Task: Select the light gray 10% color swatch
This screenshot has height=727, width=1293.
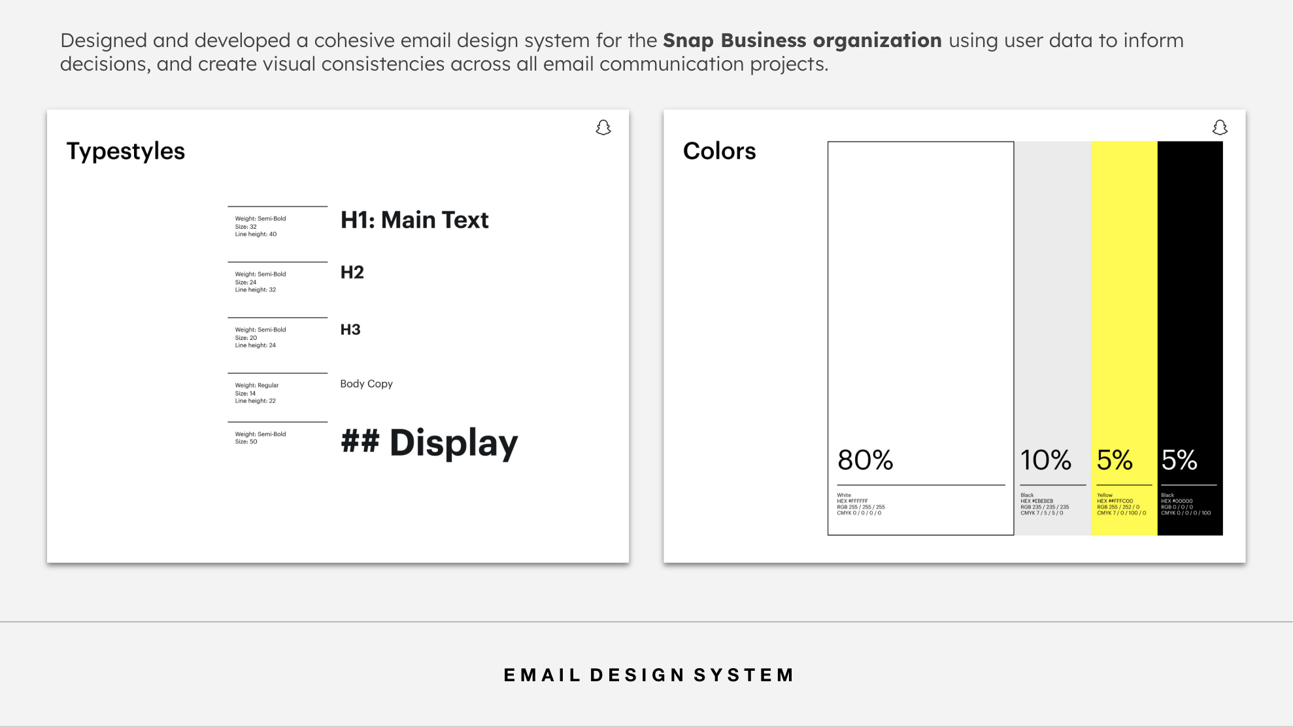Action: 1052,338
